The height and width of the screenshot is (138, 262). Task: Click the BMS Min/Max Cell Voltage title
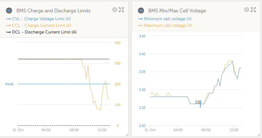click(x=177, y=11)
